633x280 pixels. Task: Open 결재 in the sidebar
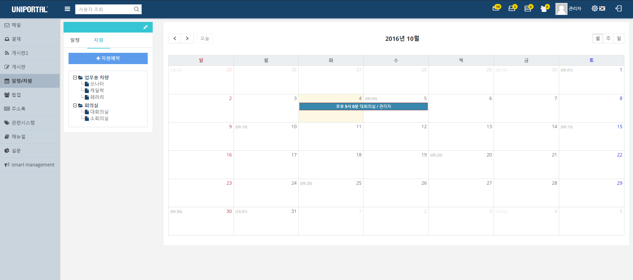30,39
